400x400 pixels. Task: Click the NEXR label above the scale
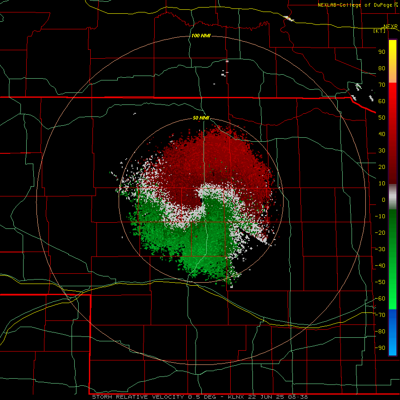[x=391, y=27]
